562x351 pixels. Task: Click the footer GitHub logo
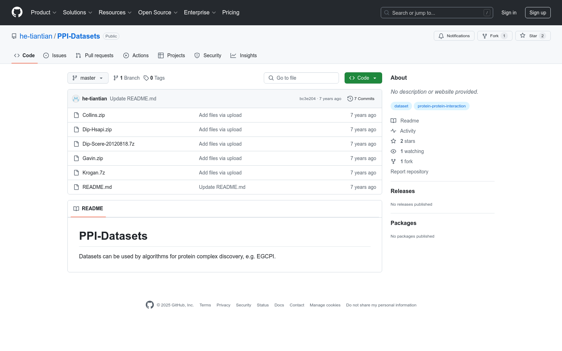150,305
